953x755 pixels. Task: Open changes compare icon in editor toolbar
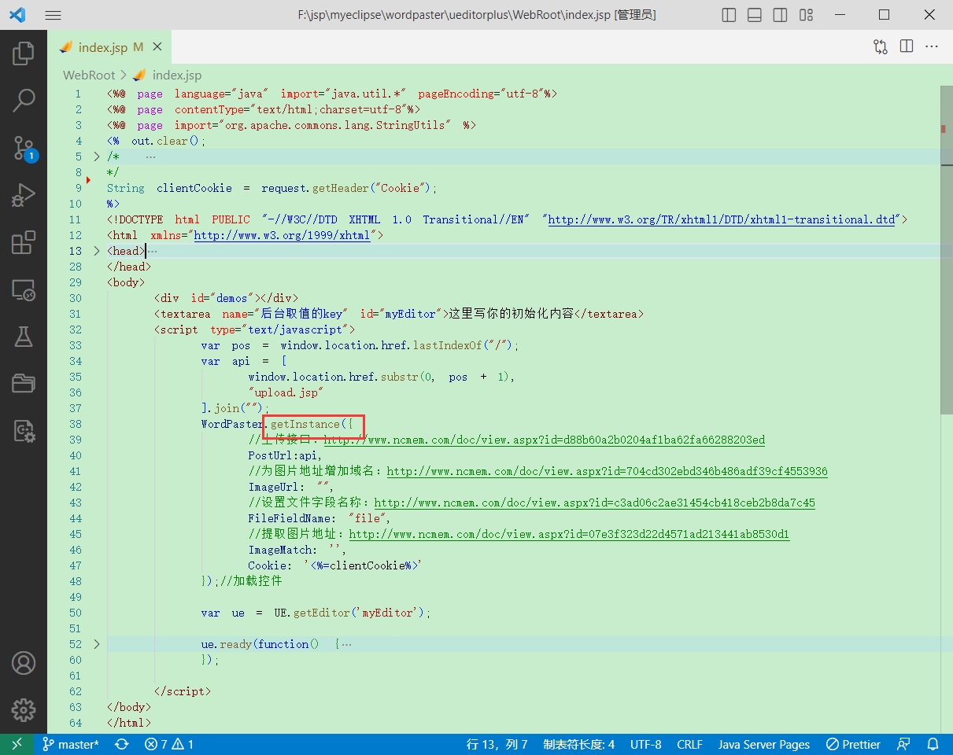(x=881, y=47)
